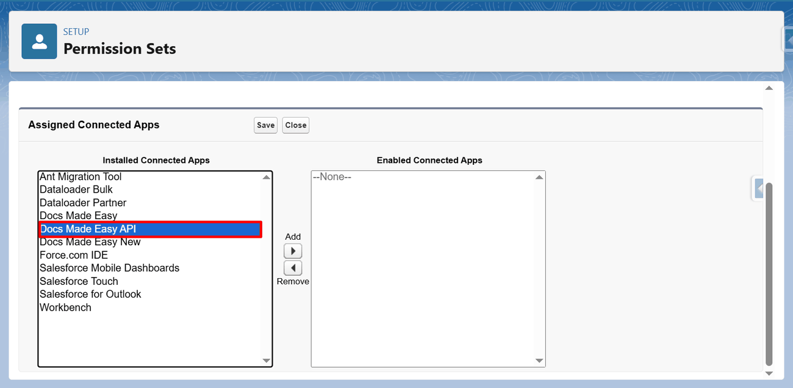Click page scrollbar down arrow

[769, 373]
